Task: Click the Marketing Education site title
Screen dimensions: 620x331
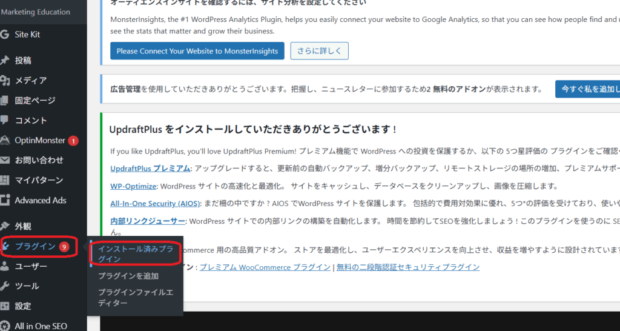Action: click(36, 12)
